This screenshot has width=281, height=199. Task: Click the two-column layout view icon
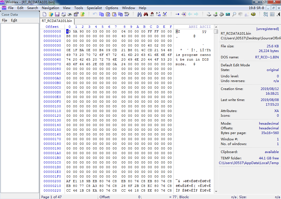[x=272, y=14]
